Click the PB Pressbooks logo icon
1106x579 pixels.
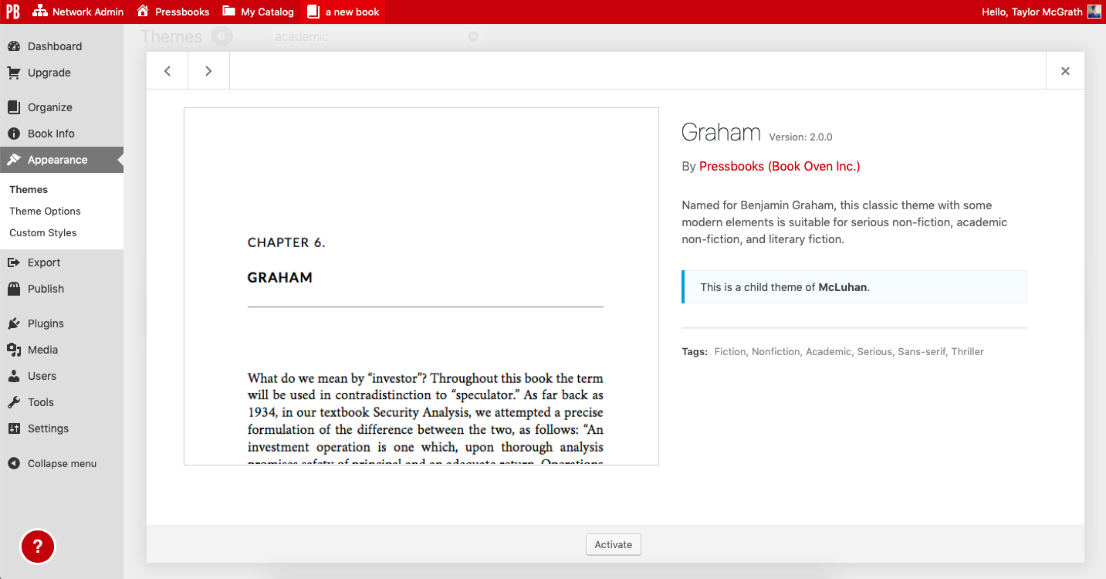13,12
